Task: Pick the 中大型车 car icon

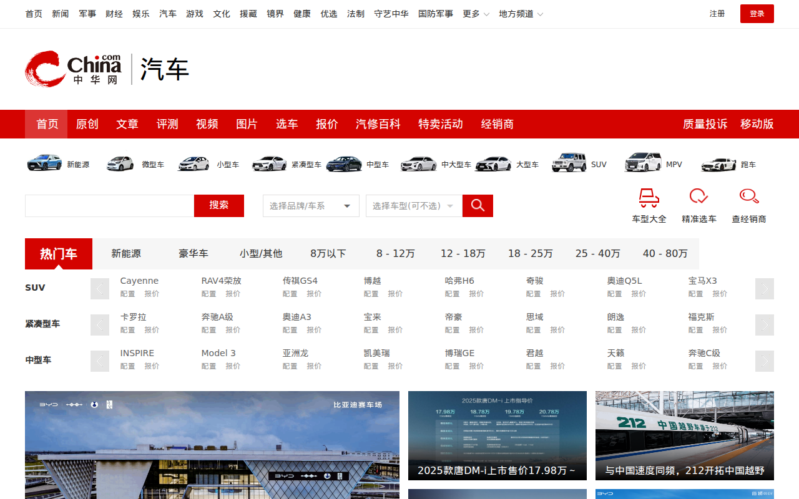Action: [x=419, y=163]
